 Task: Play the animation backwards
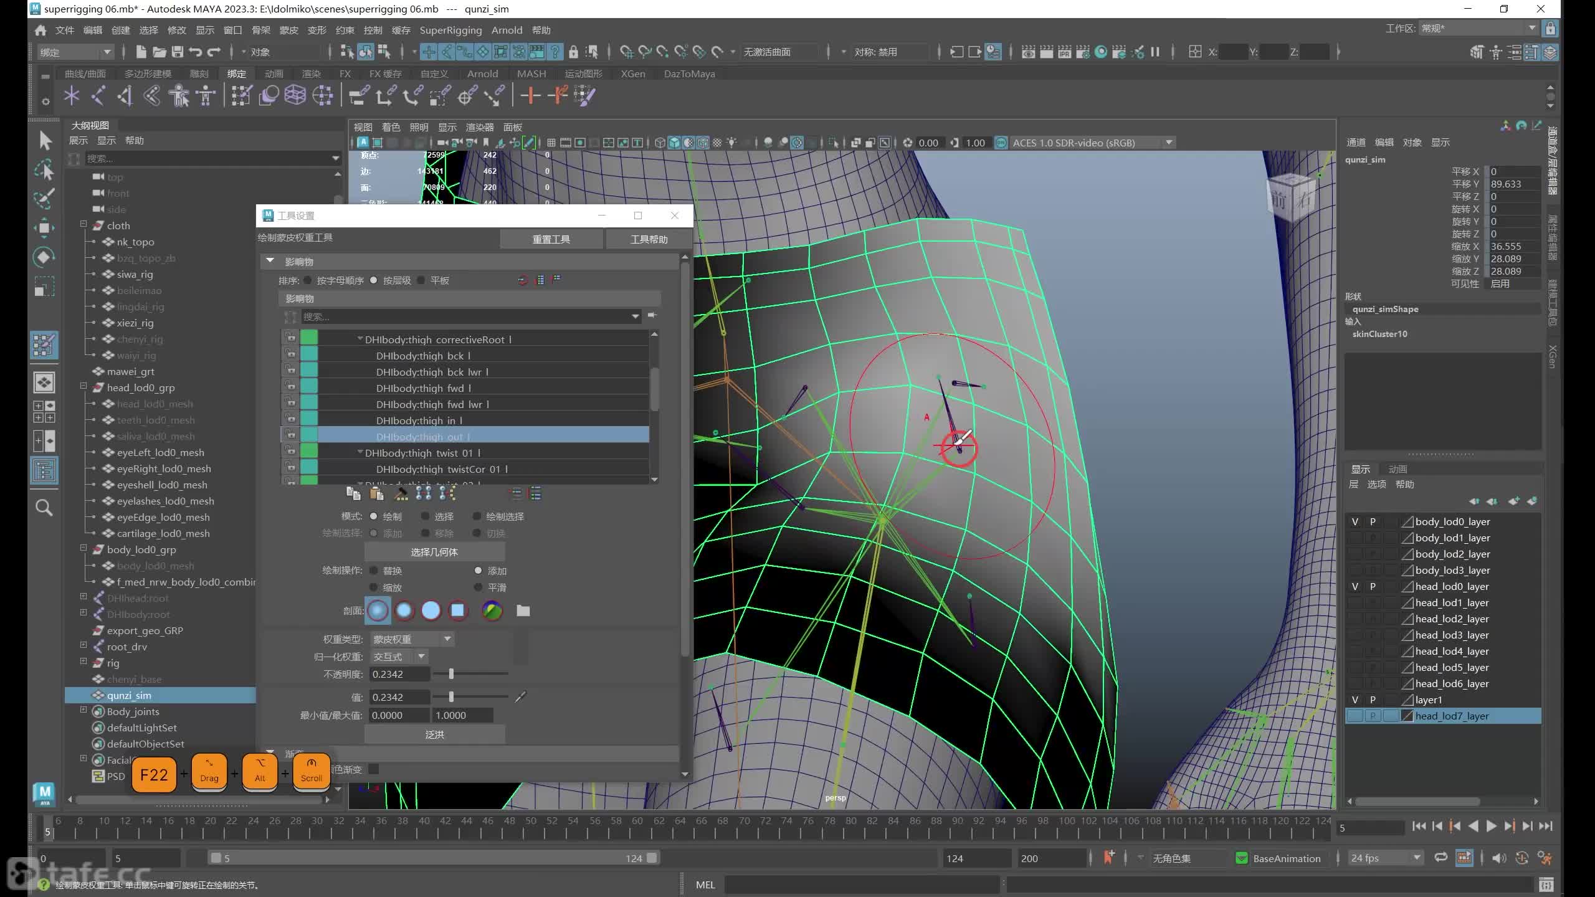coord(1474,826)
